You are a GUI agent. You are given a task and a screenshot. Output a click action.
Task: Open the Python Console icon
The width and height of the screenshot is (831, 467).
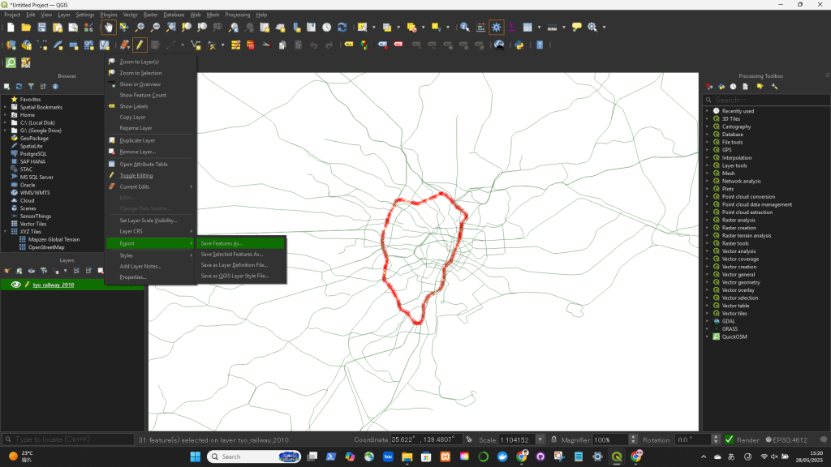[516, 45]
